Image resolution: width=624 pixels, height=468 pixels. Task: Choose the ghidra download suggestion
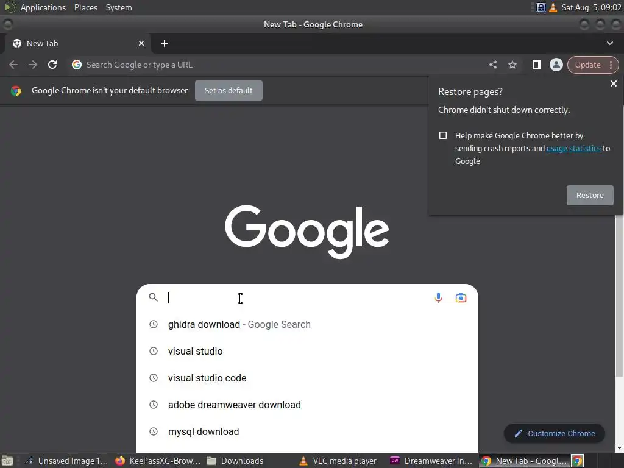(307, 324)
